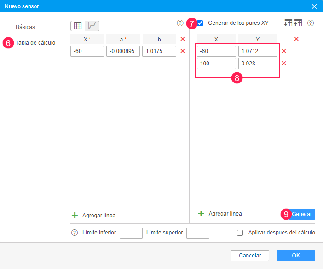Viewport: 323px width, 269px height.
Task: Click the Límite inferior label
Action: [99, 233]
